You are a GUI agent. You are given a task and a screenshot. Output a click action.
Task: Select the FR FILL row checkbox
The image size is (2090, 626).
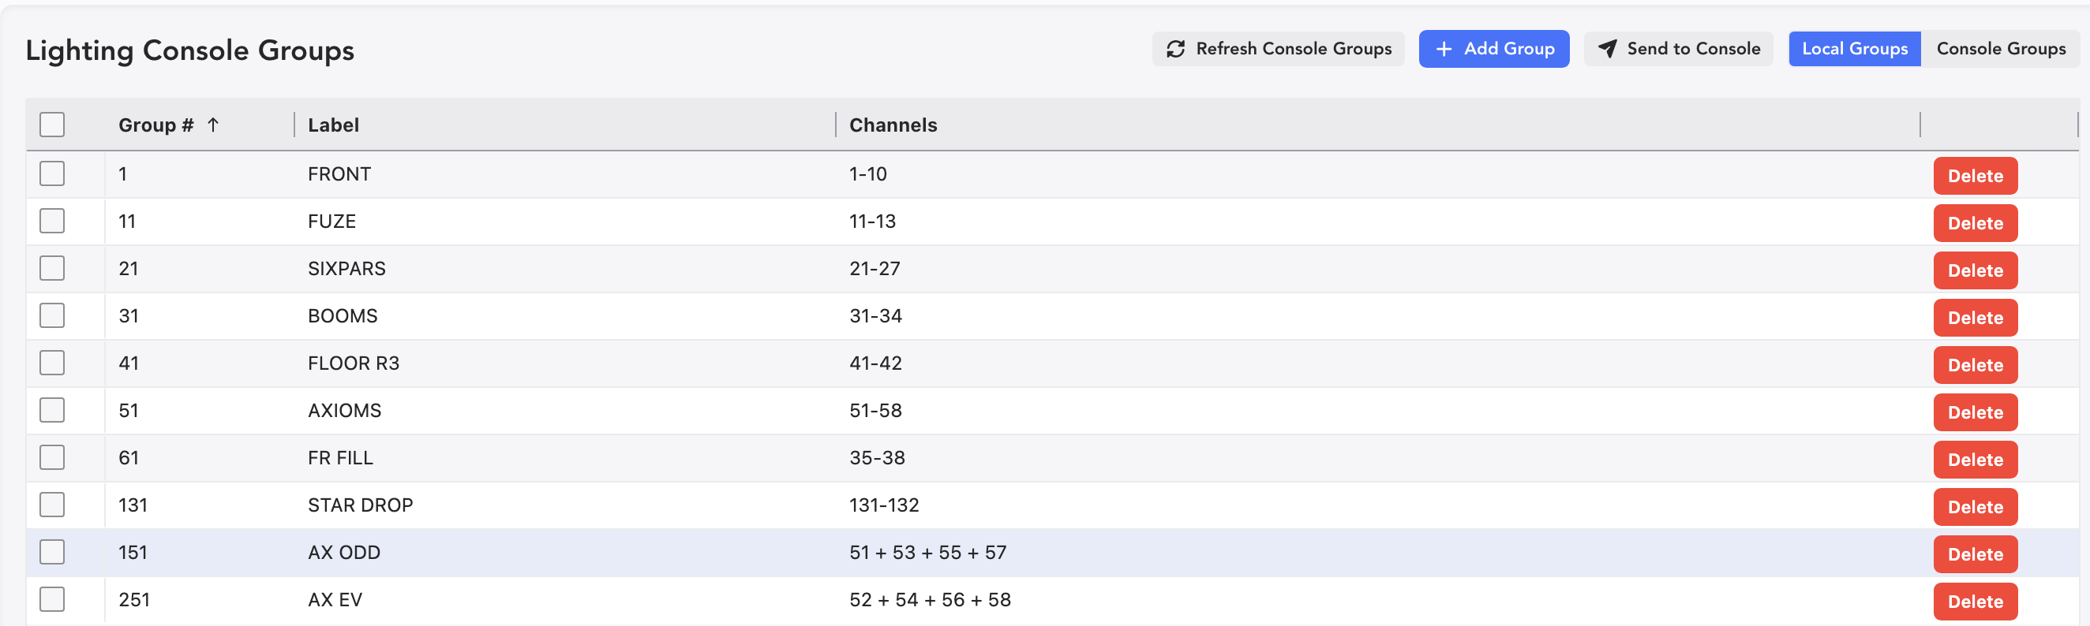tap(52, 457)
